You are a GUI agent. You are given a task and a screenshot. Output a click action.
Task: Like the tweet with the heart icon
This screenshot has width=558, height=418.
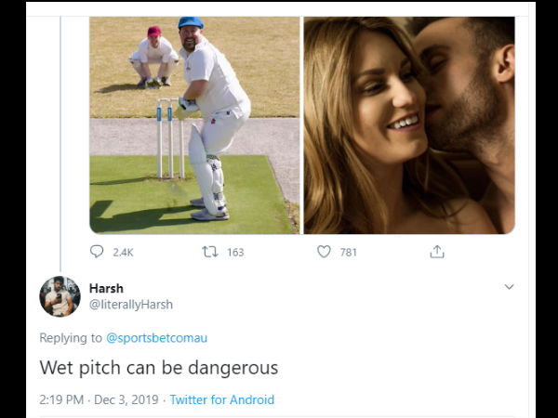(324, 252)
